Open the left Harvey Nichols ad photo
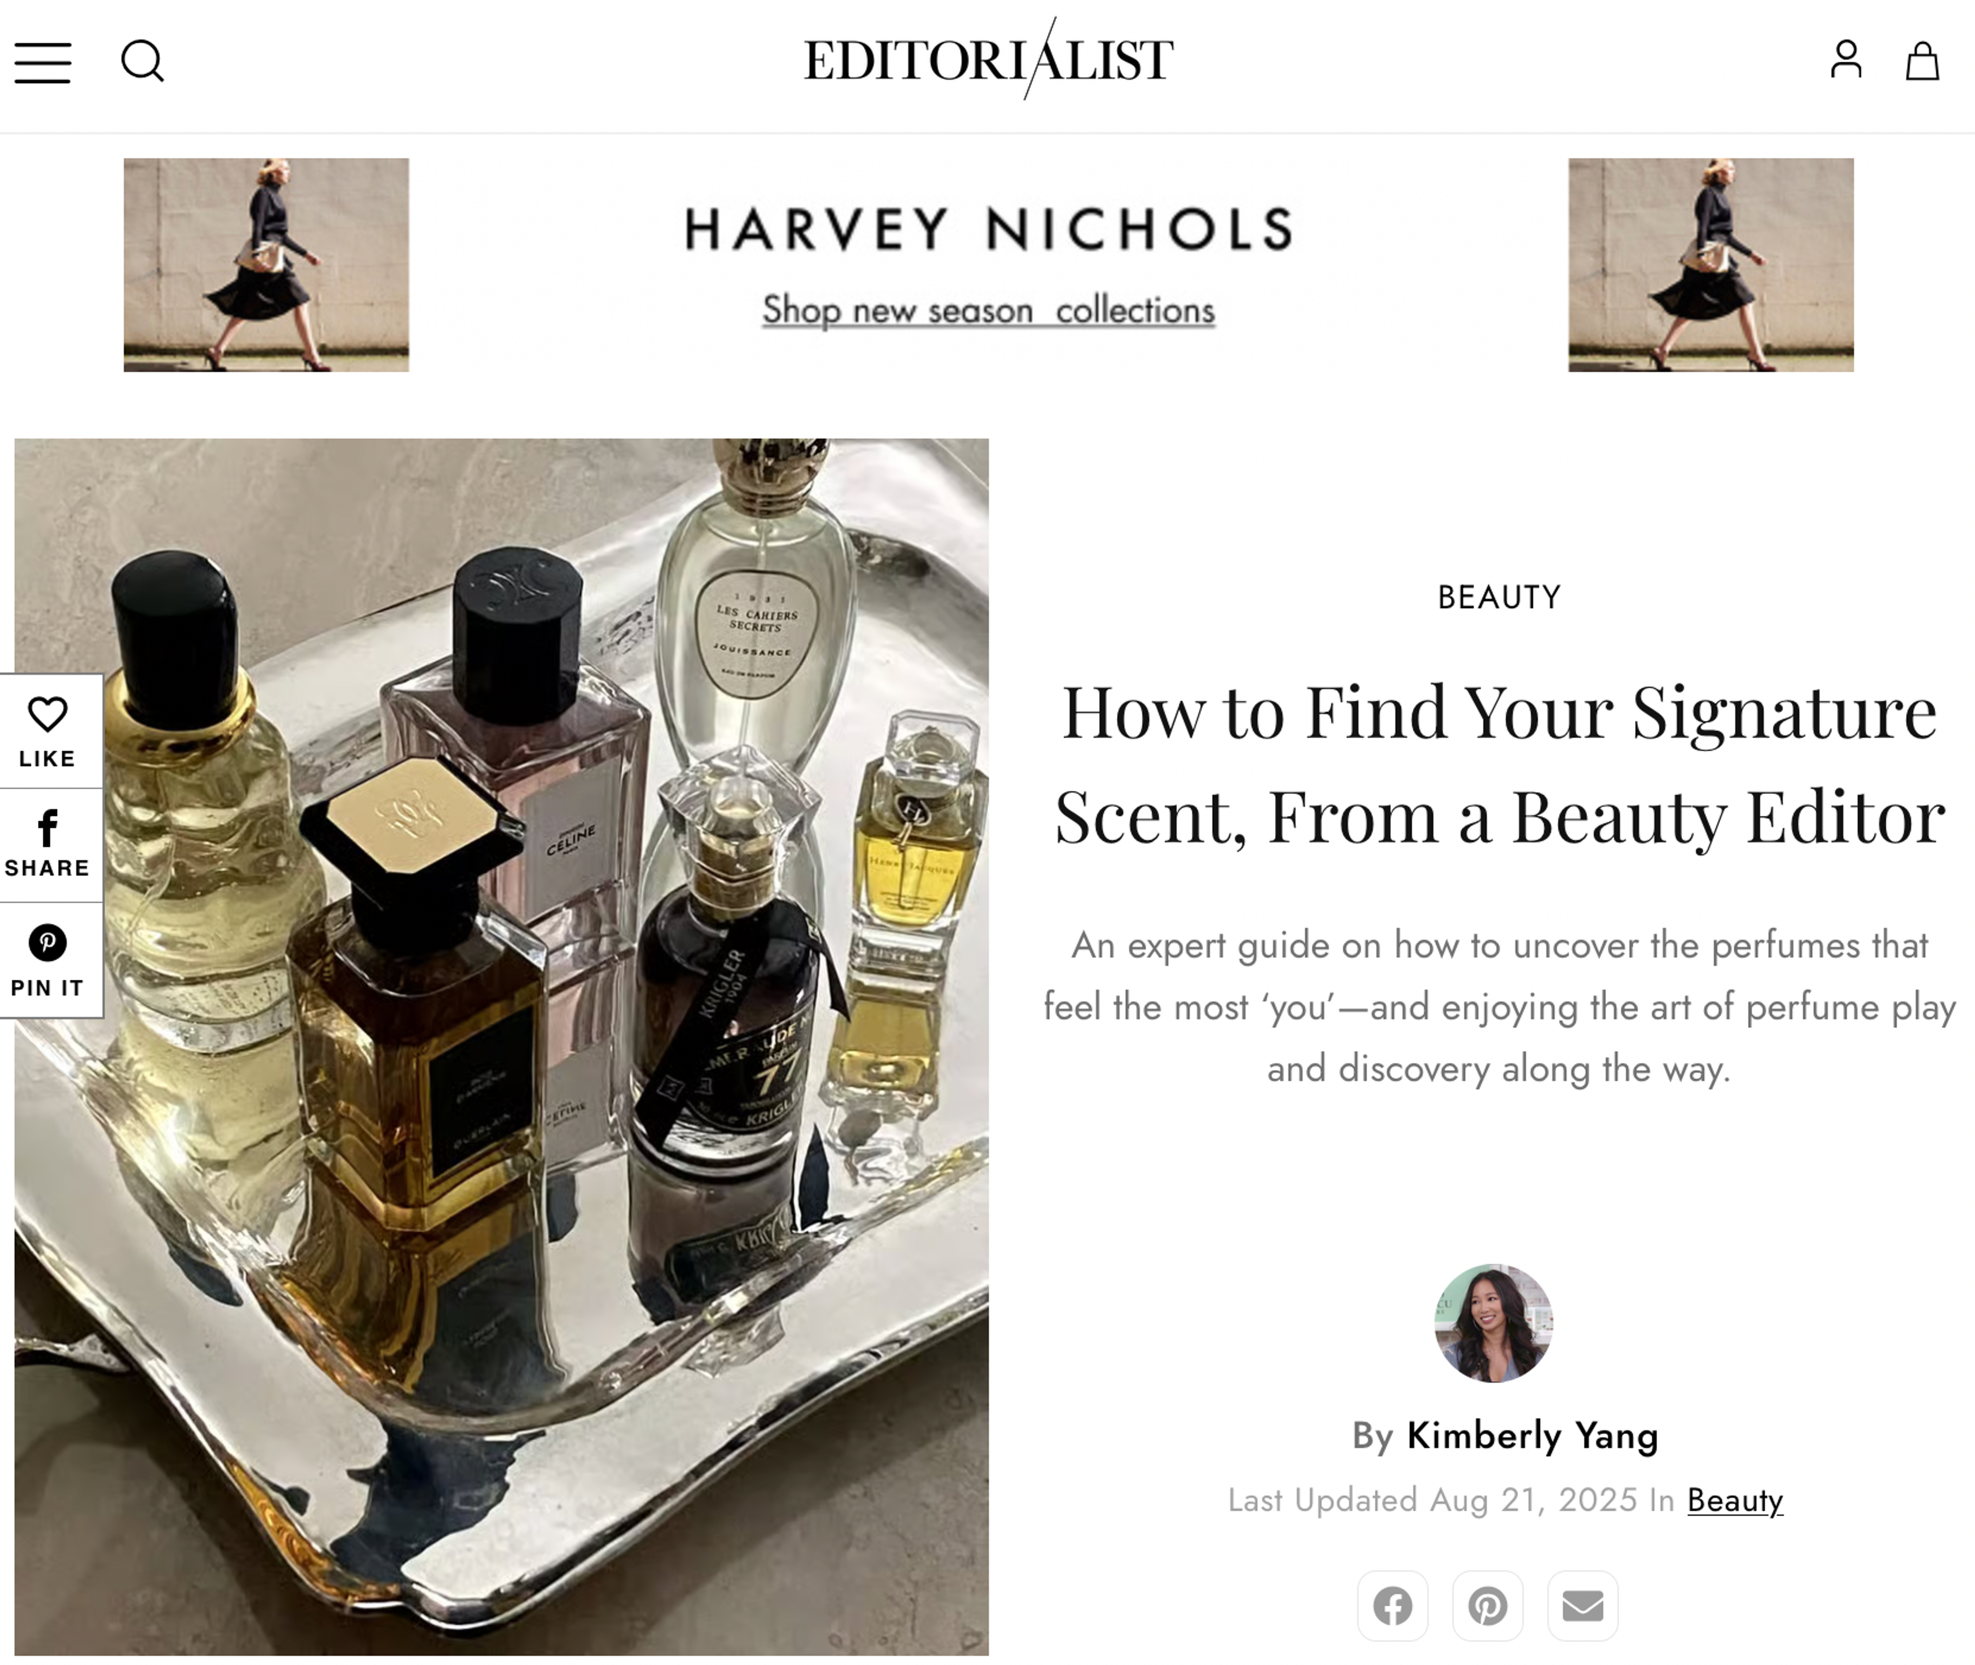The width and height of the screenshot is (1975, 1665). click(x=266, y=265)
